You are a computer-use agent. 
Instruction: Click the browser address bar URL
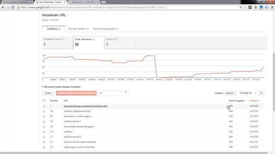coord(94,7)
